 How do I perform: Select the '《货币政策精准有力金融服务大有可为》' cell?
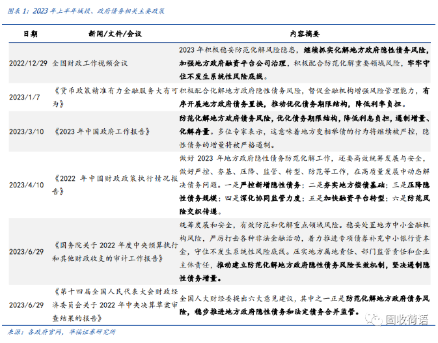click(115, 97)
